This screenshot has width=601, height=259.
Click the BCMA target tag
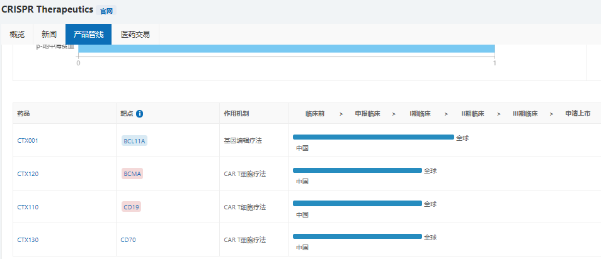132,174
